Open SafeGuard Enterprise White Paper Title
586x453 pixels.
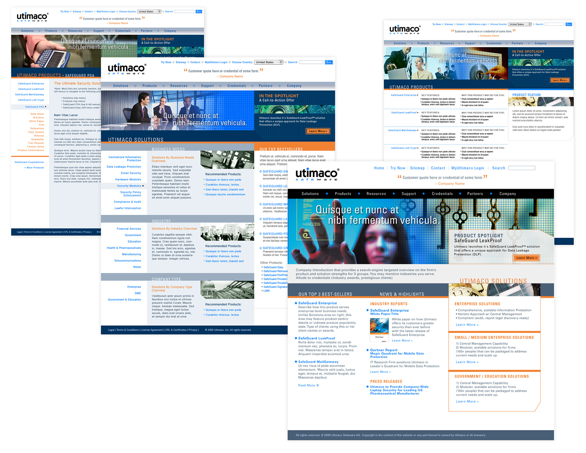pos(389,312)
